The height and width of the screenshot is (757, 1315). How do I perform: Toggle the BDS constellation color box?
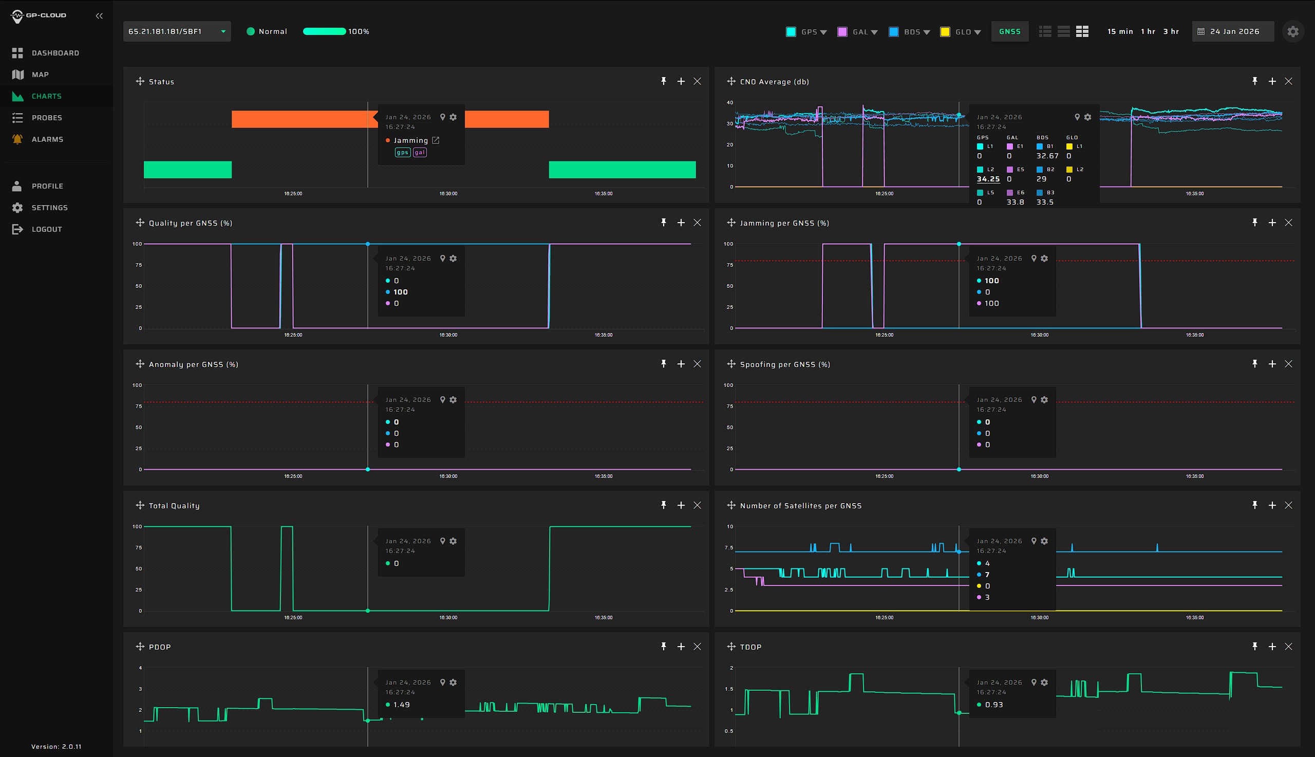[894, 32]
